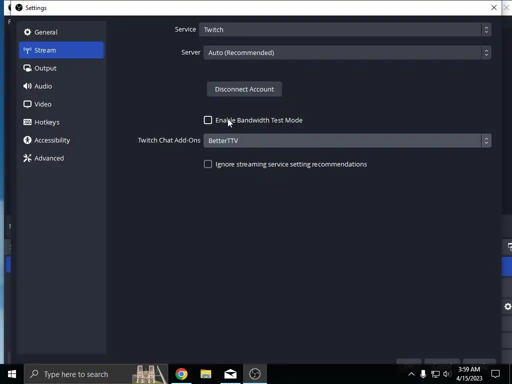This screenshot has width=512, height=384.
Task: Click the Service dropdown arrow spinner
Action: (486, 29)
